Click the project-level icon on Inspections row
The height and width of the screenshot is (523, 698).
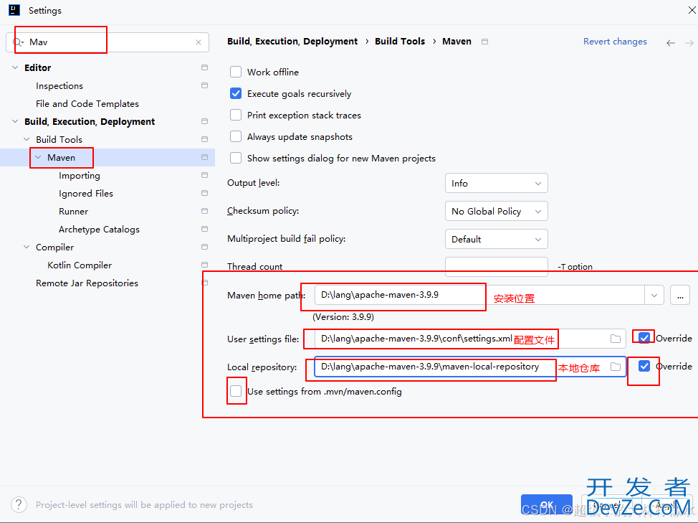(204, 85)
